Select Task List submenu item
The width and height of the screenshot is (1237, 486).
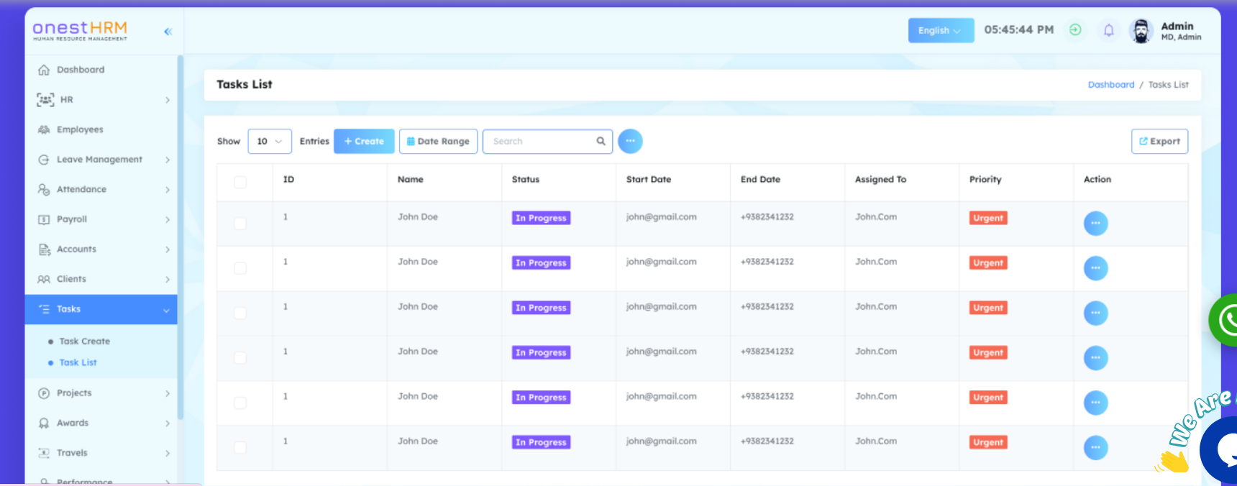tap(78, 362)
